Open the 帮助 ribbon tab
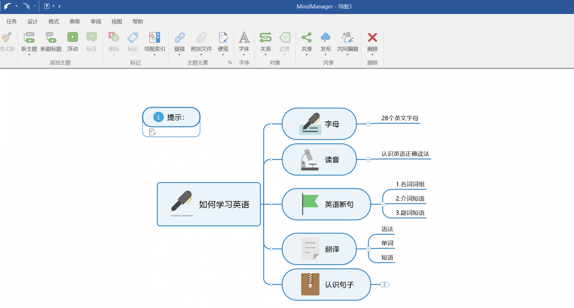Screen dimensions: 574x308 [x=138, y=22]
